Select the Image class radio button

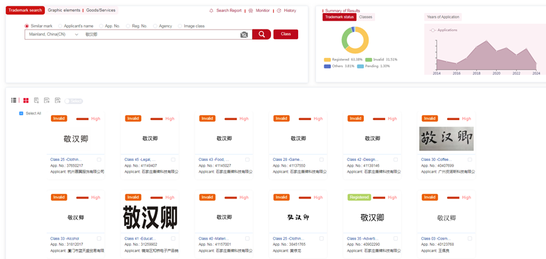(x=180, y=26)
